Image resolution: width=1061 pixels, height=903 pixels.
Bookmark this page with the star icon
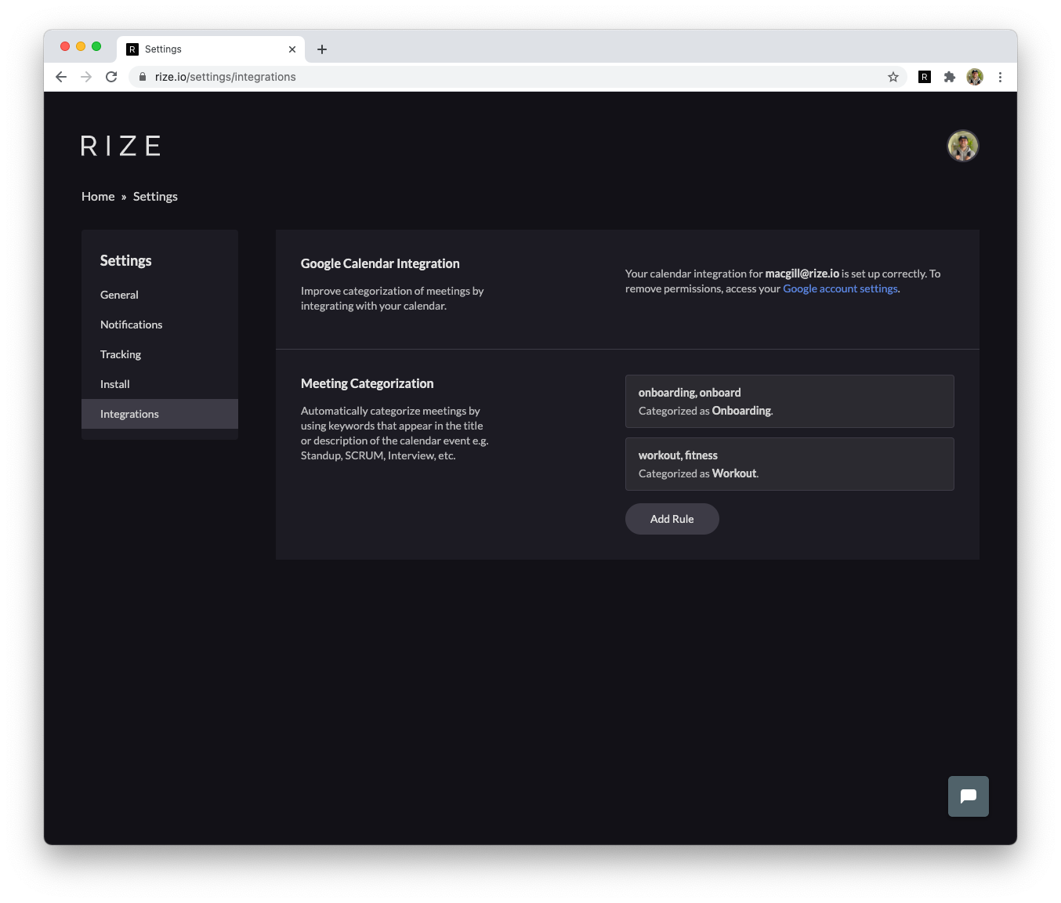point(893,77)
